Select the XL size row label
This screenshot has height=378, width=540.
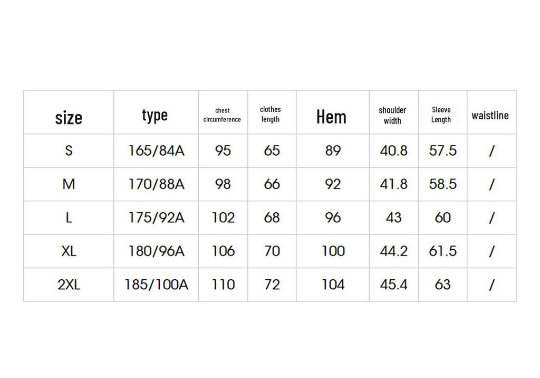click(69, 251)
